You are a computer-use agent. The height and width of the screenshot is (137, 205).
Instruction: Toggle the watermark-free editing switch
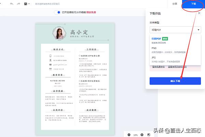(x=57, y=12)
